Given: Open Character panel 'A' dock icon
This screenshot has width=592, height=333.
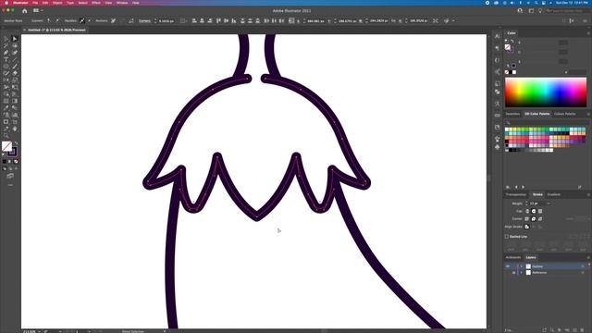Looking at the screenshot, I should [498, 36].
